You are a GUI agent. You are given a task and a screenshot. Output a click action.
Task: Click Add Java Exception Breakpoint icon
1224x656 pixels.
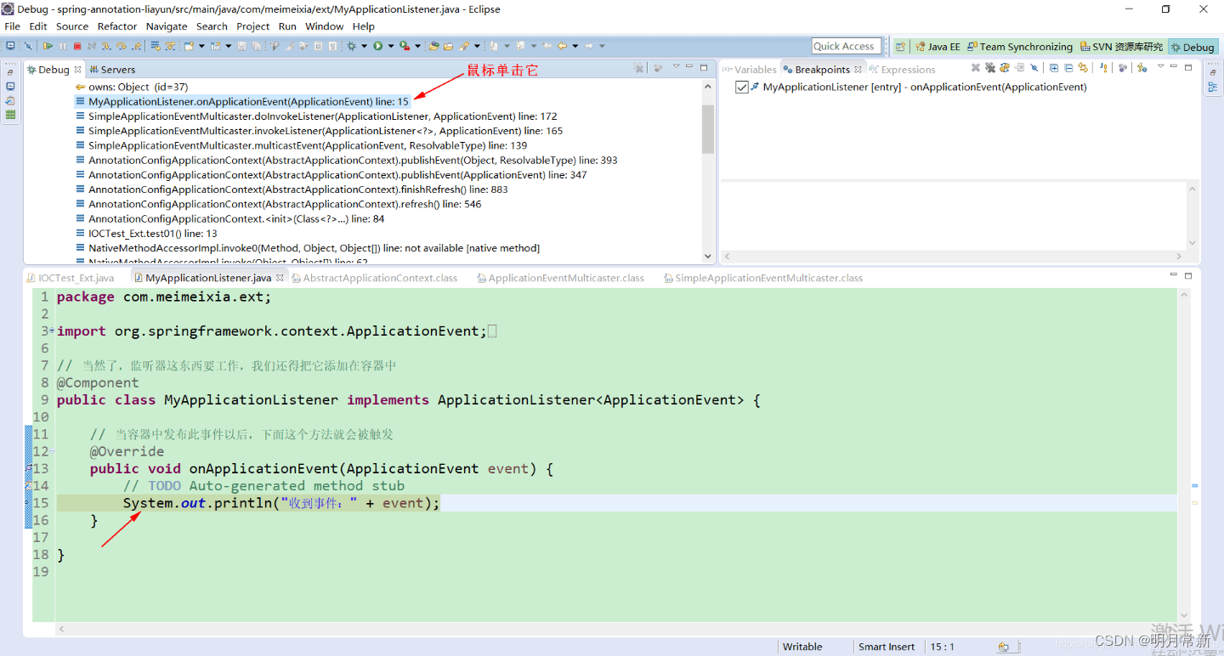1103,68
